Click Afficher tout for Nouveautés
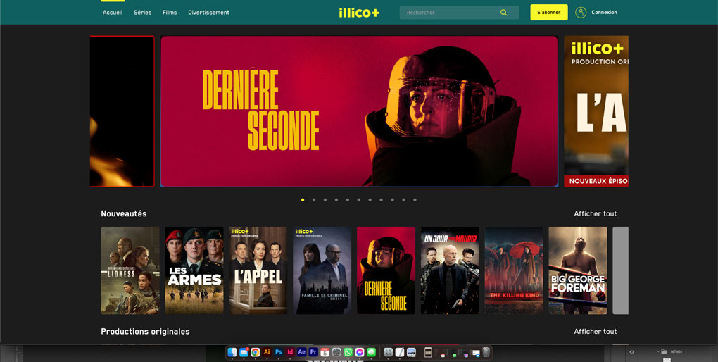This screenshot has height=362, width=718. 596,213
